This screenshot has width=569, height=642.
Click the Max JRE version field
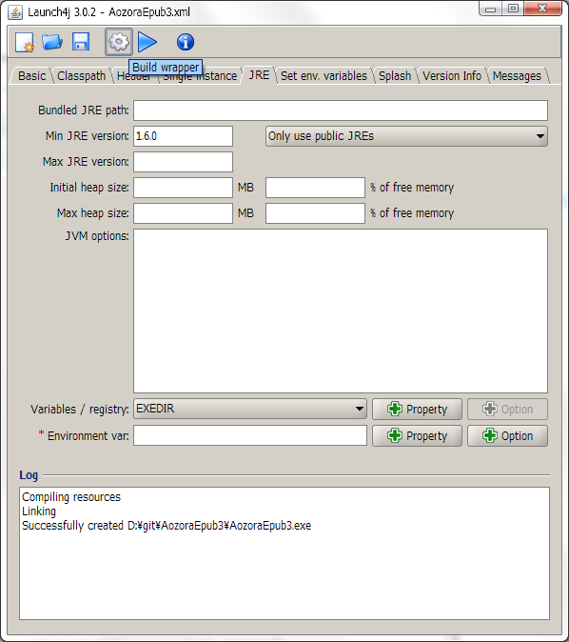(x=183, y=162)
